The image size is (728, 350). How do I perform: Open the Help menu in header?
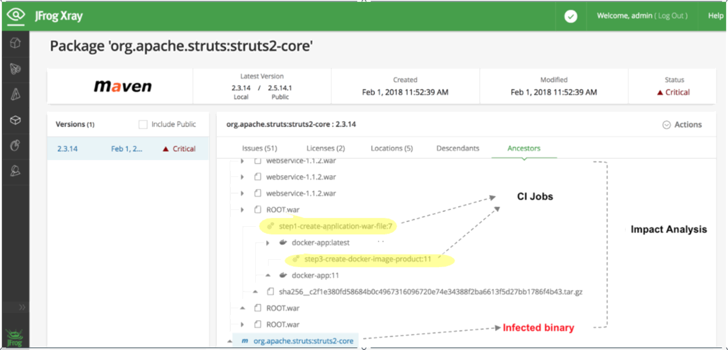pos(715,15)
